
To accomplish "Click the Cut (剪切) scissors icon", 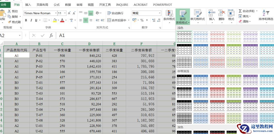I will click(9, 11).
